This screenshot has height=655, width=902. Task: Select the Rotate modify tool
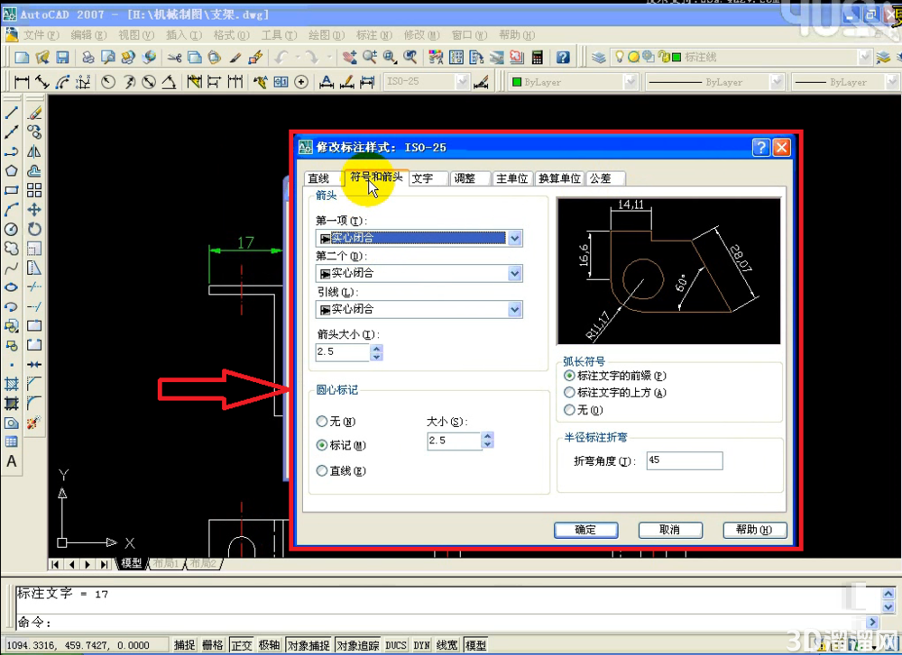point(34,229)
